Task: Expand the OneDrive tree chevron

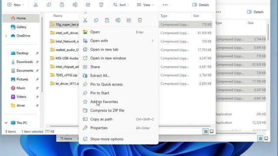Action: click(x=6, y=36)
